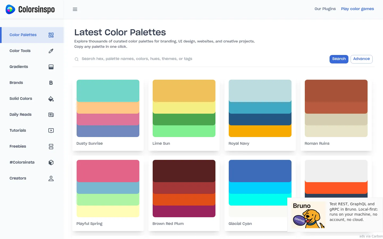The height and width of the screenshot is (239, 383).
Task: Copy the pink swatch in Playful Spring
Action: point(108,171)
